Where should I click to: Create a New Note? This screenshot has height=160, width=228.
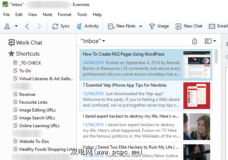coord(122,26)
